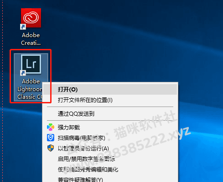Click the 'Adobe Creati...' icon label
The image size is (223, 182).
click(31, 39)
